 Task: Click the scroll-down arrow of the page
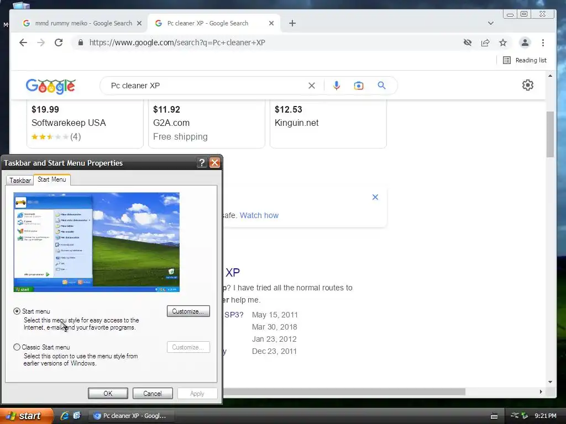coord(550,382)
